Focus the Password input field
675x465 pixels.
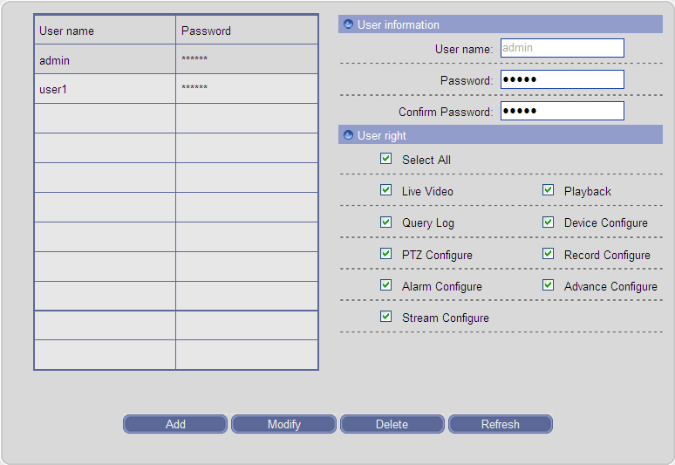562,79
